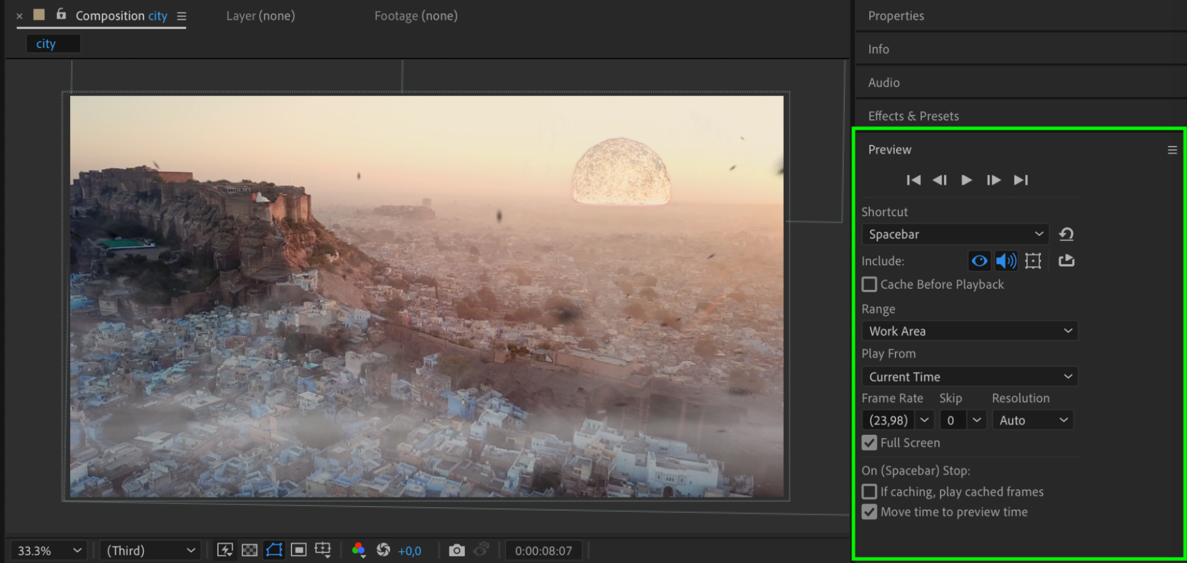Image resolution: width=1187 pixels, height=563 pixels.
Task: Open the 33.3% magnification dropdown
Action: [x=49, y=551]
